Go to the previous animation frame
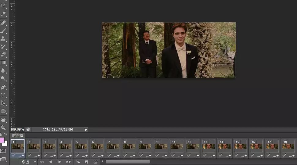The height and width of the screenshot is (165, 297). [x=51, y=162]
